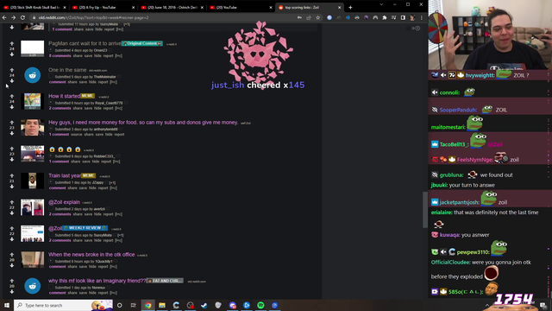Upvote the 'When the news broke' post
The height and width of the screenshot is (311, 552).
(x=12, y=255)
